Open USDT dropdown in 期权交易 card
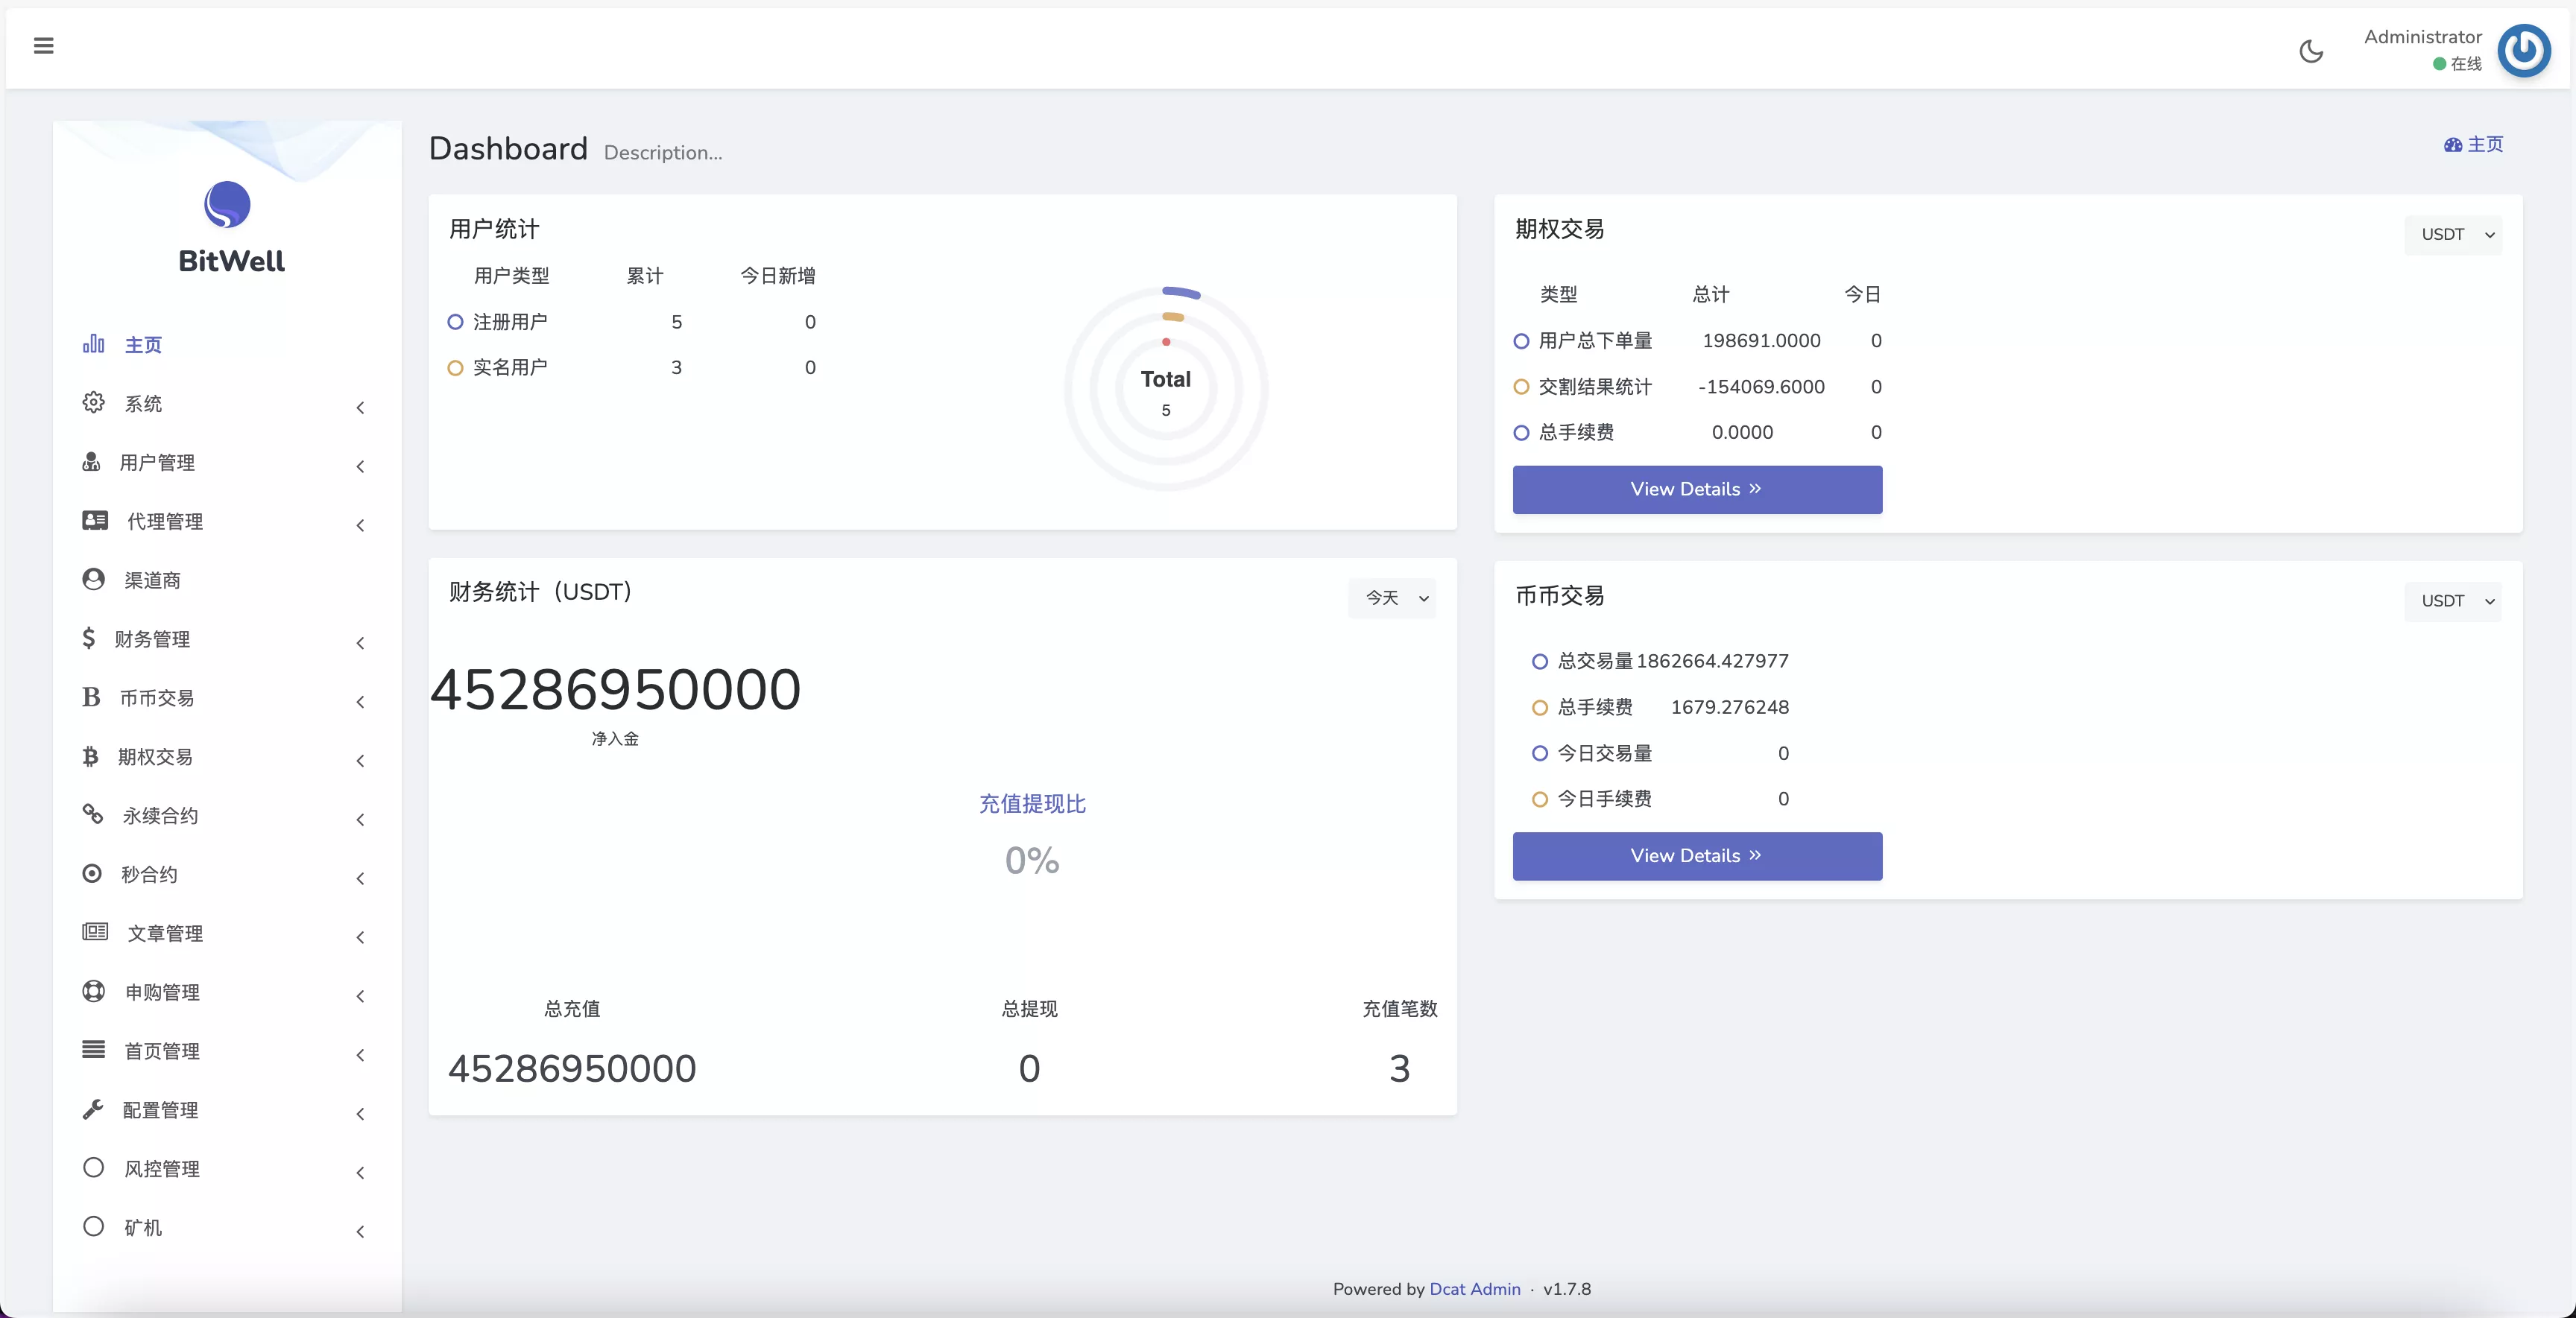 point(2453,235)
